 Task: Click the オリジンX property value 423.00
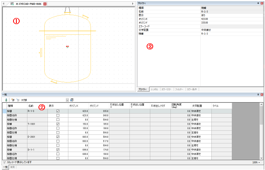(232, 19)
